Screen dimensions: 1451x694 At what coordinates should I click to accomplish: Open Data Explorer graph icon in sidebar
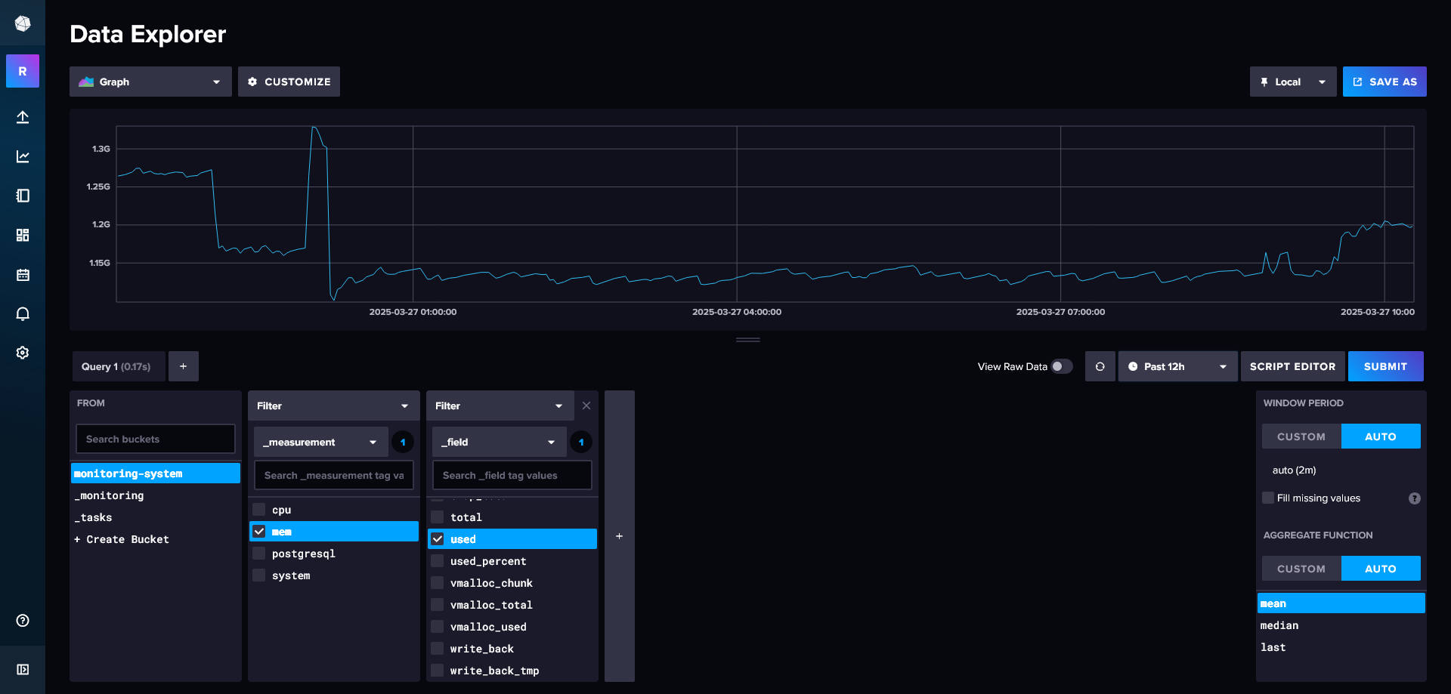(x=23, y=156)
